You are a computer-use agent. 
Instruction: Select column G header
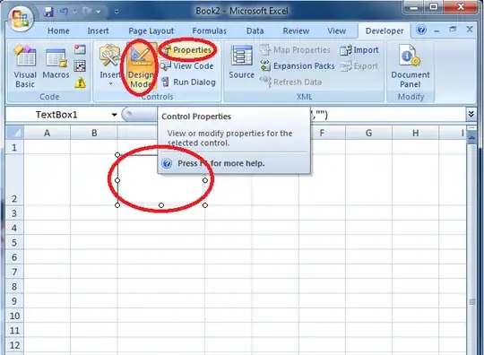368,133
